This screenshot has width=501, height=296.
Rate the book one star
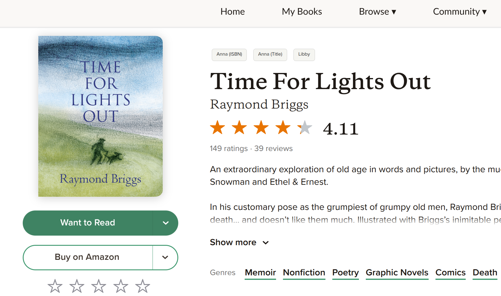[x=55, y=286]
